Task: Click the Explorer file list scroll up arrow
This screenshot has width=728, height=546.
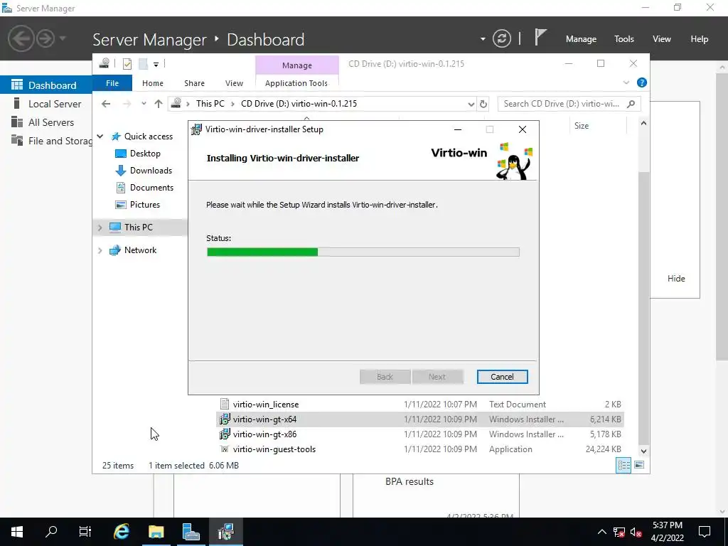Action: point(643,124)
